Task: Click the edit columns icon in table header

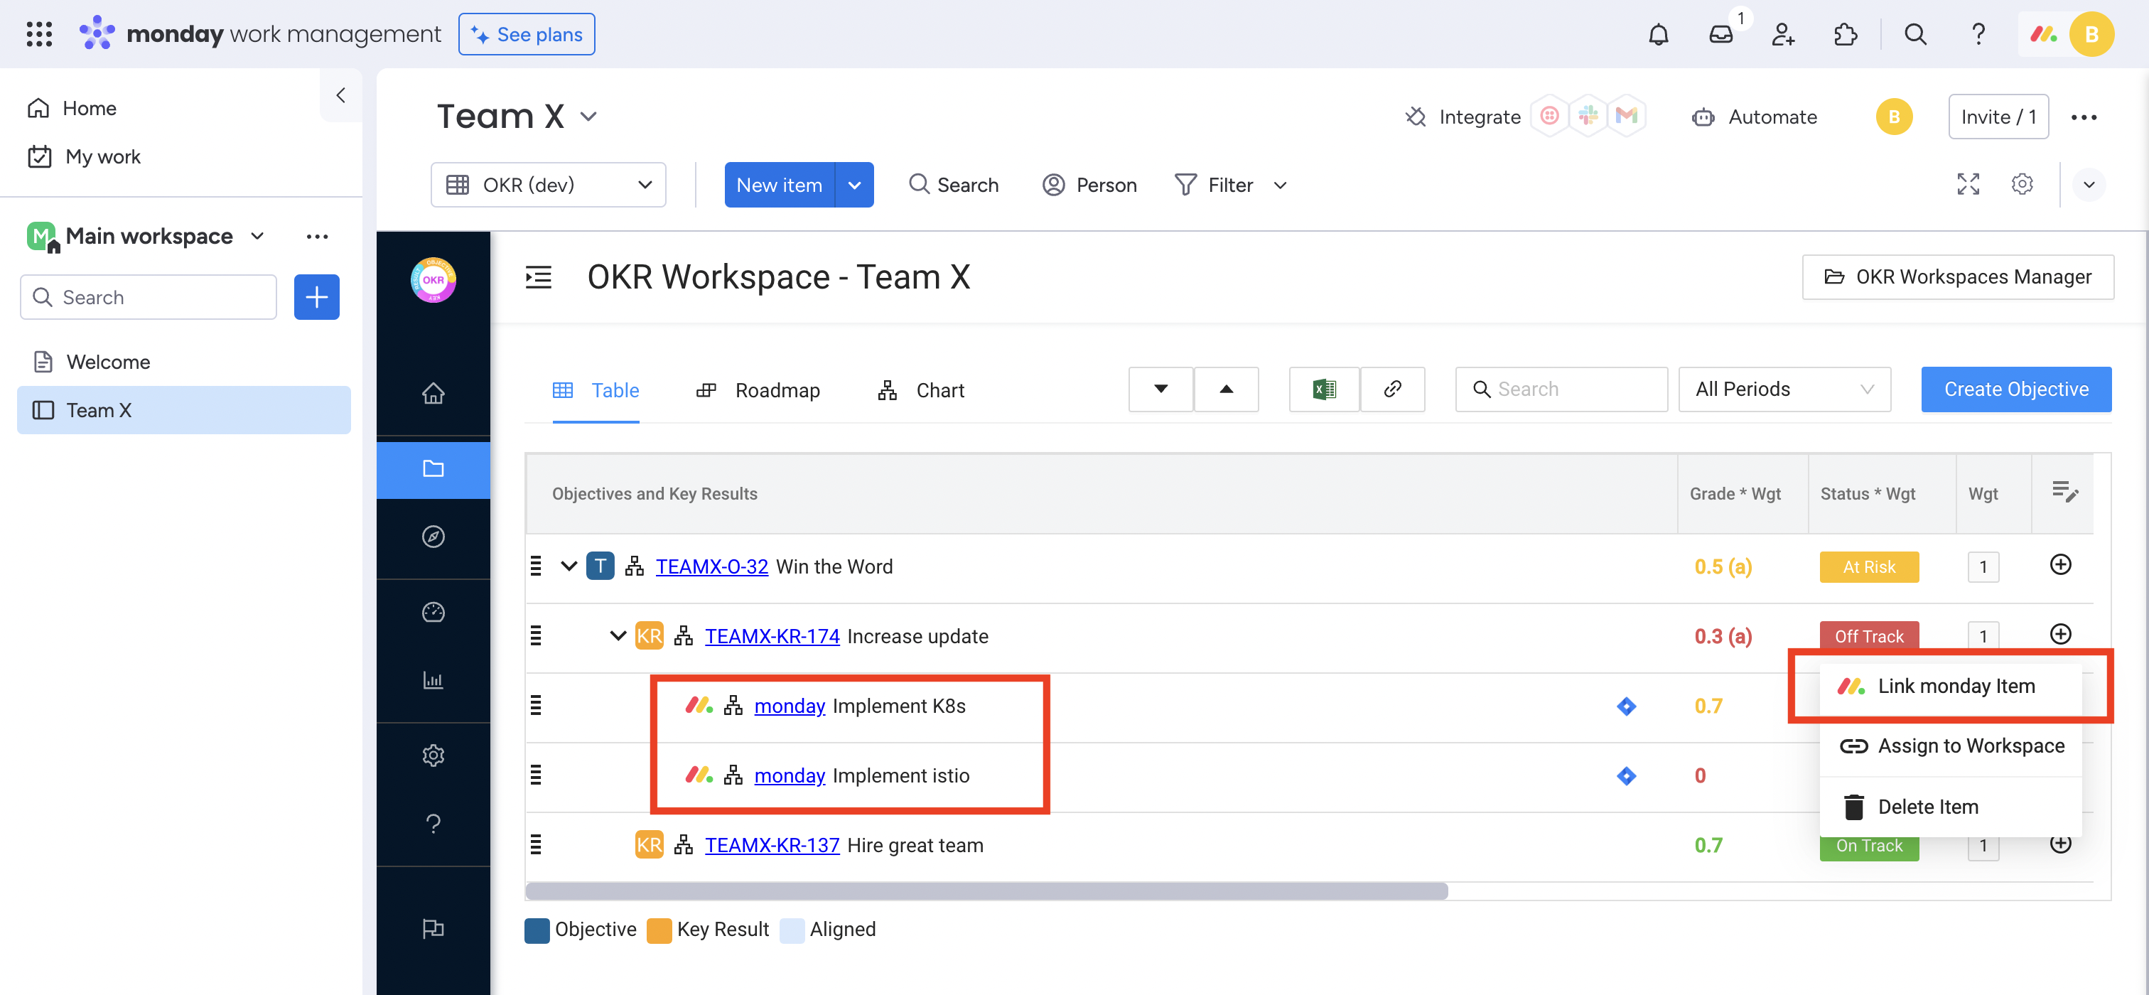Action: 2064,492
